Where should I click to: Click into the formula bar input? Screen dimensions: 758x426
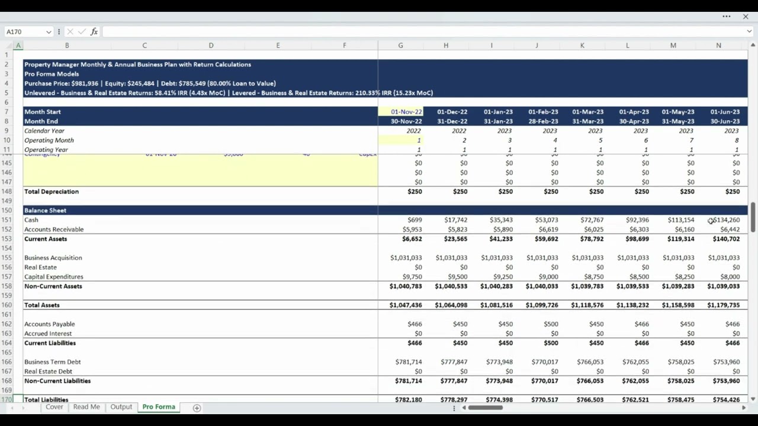click(423, 32)
